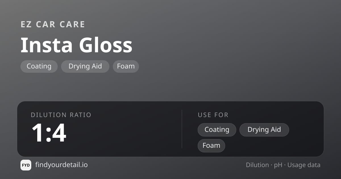Select the Foam tag below the title

click(x=126, y=66)
